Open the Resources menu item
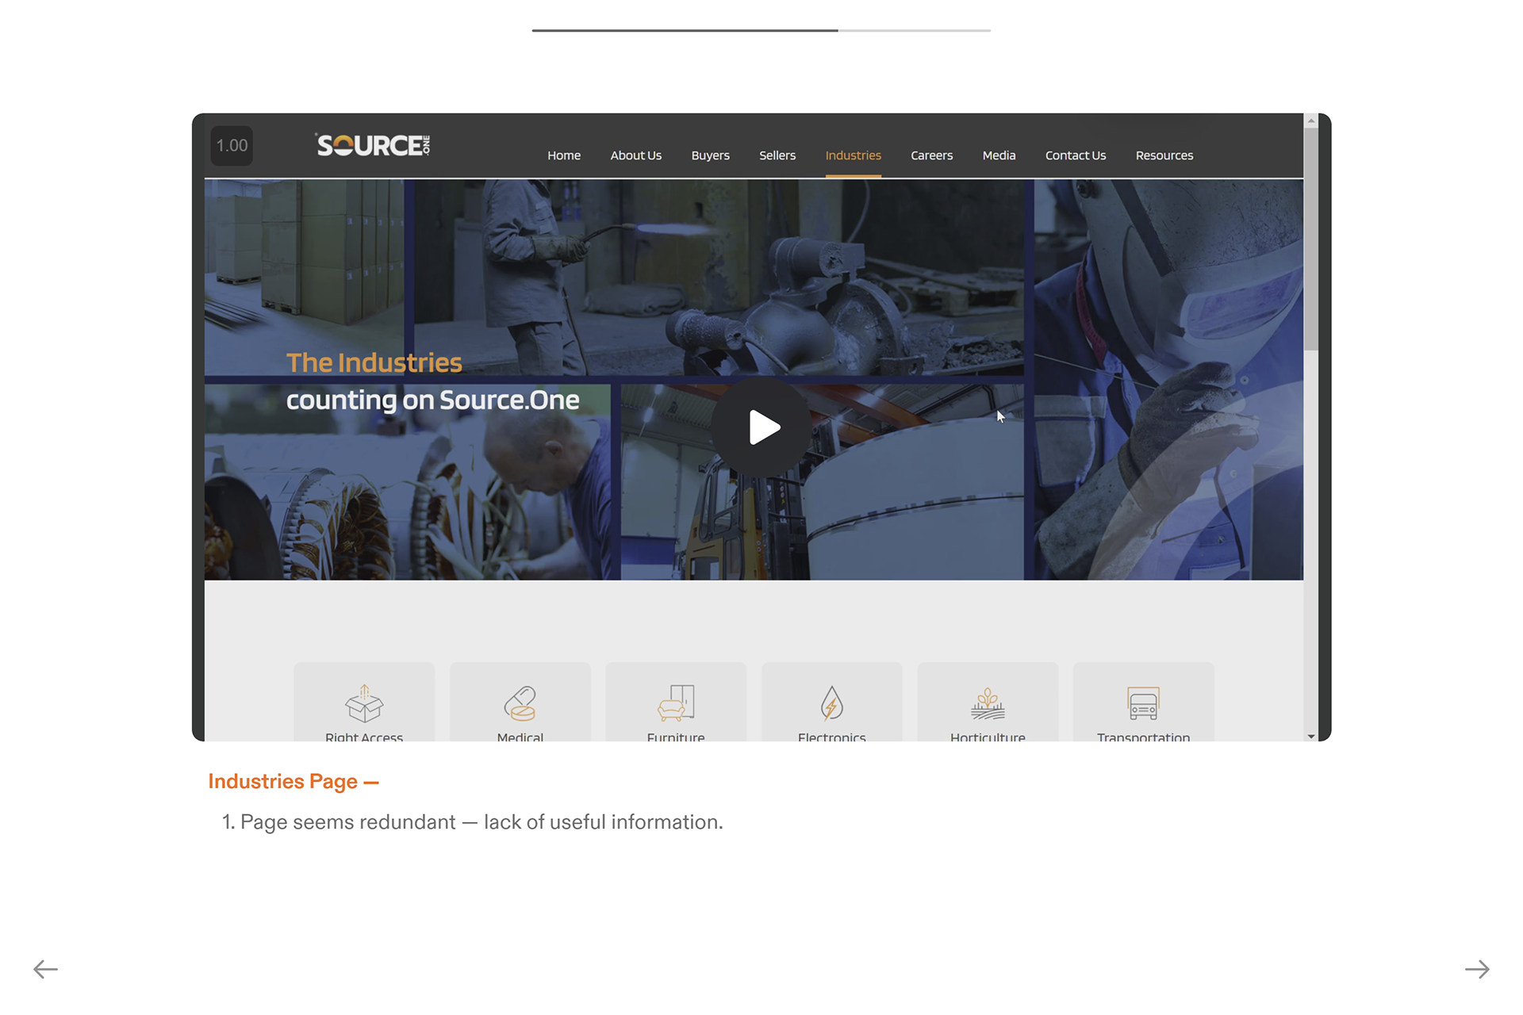 [x=1164, y=155]
